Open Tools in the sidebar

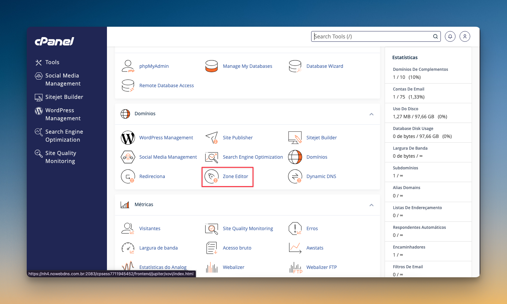pos(52,62)
